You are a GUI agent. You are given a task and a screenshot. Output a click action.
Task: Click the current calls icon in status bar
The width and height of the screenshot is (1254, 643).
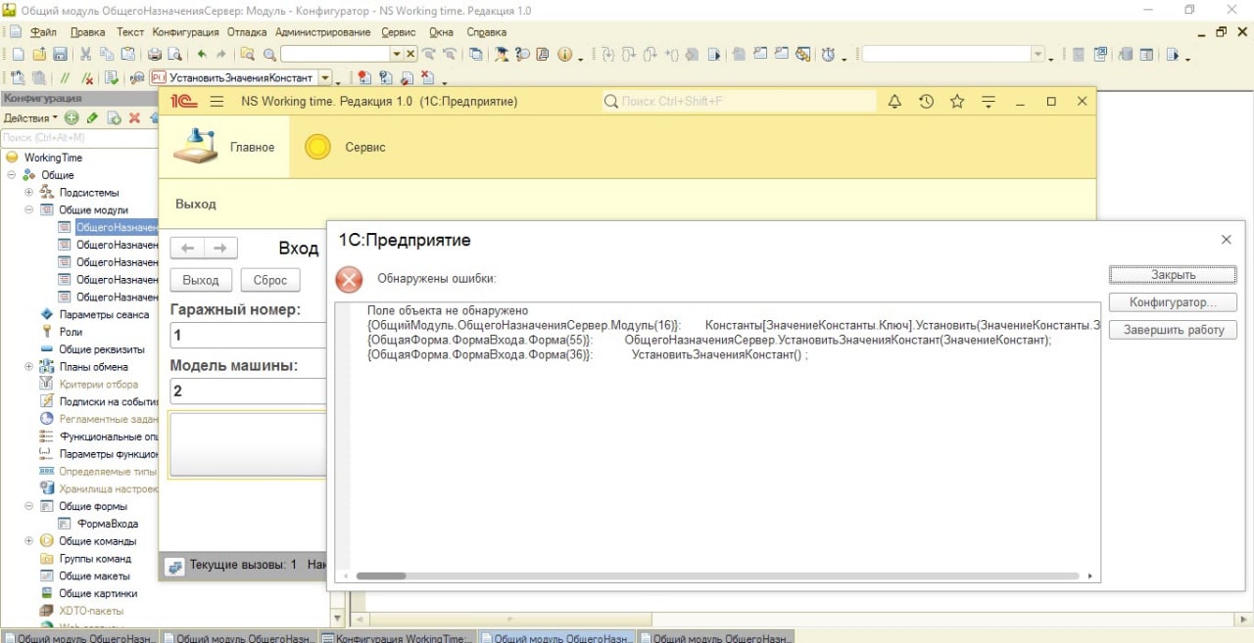point(174,566)
